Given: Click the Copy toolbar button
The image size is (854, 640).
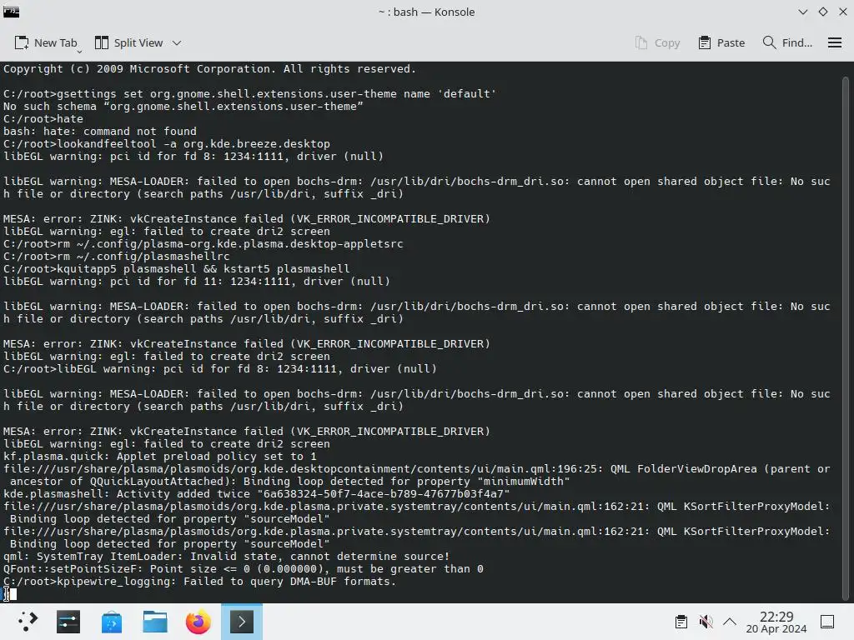Looking at the screenshot, I should click(x=657, y=43).
